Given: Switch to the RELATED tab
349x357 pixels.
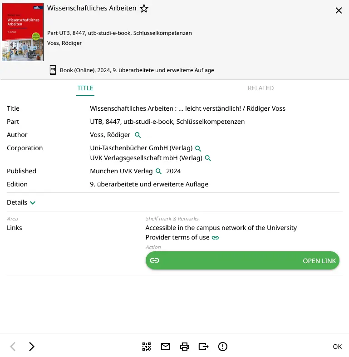Looking at the screenshot, I should coord(261,88).
